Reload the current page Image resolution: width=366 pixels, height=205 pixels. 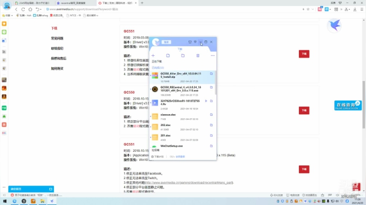[x=23, y=9]
